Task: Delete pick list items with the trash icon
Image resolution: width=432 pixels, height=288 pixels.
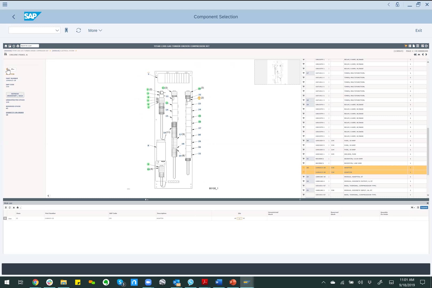Action: click(x=5, y=207)
